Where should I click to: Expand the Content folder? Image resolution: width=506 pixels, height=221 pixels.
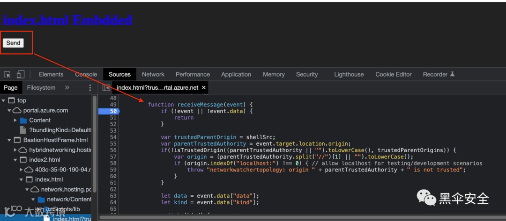pos(15,120)
